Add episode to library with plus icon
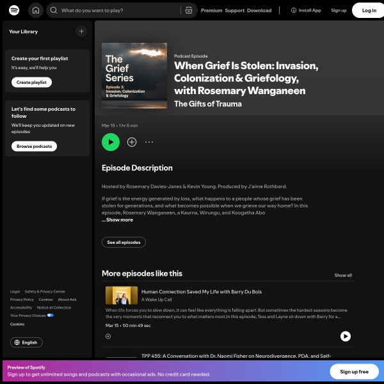Screen dimensions: 384x384 pos(132,142)
